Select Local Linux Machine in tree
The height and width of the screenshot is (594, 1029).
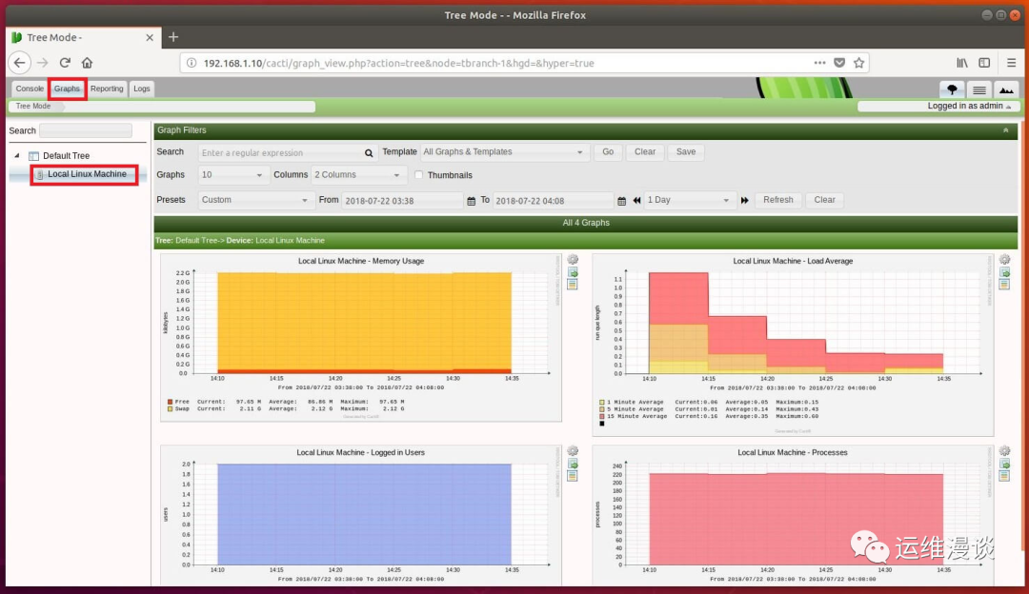tap(87, 174)
